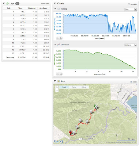Switch map to Hybrid view
This screenshot has height=146, width=139.
point(84,87)
